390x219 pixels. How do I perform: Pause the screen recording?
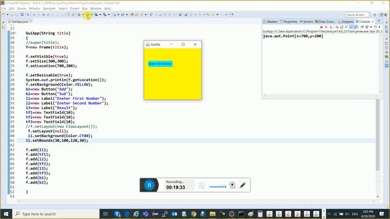[149, 185]
